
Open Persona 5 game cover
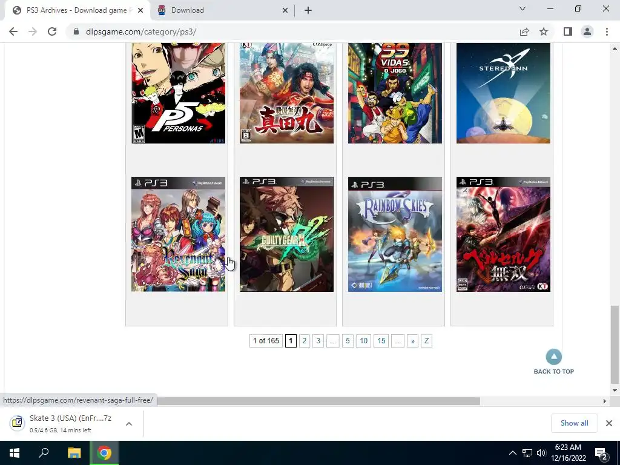point(179,93)
